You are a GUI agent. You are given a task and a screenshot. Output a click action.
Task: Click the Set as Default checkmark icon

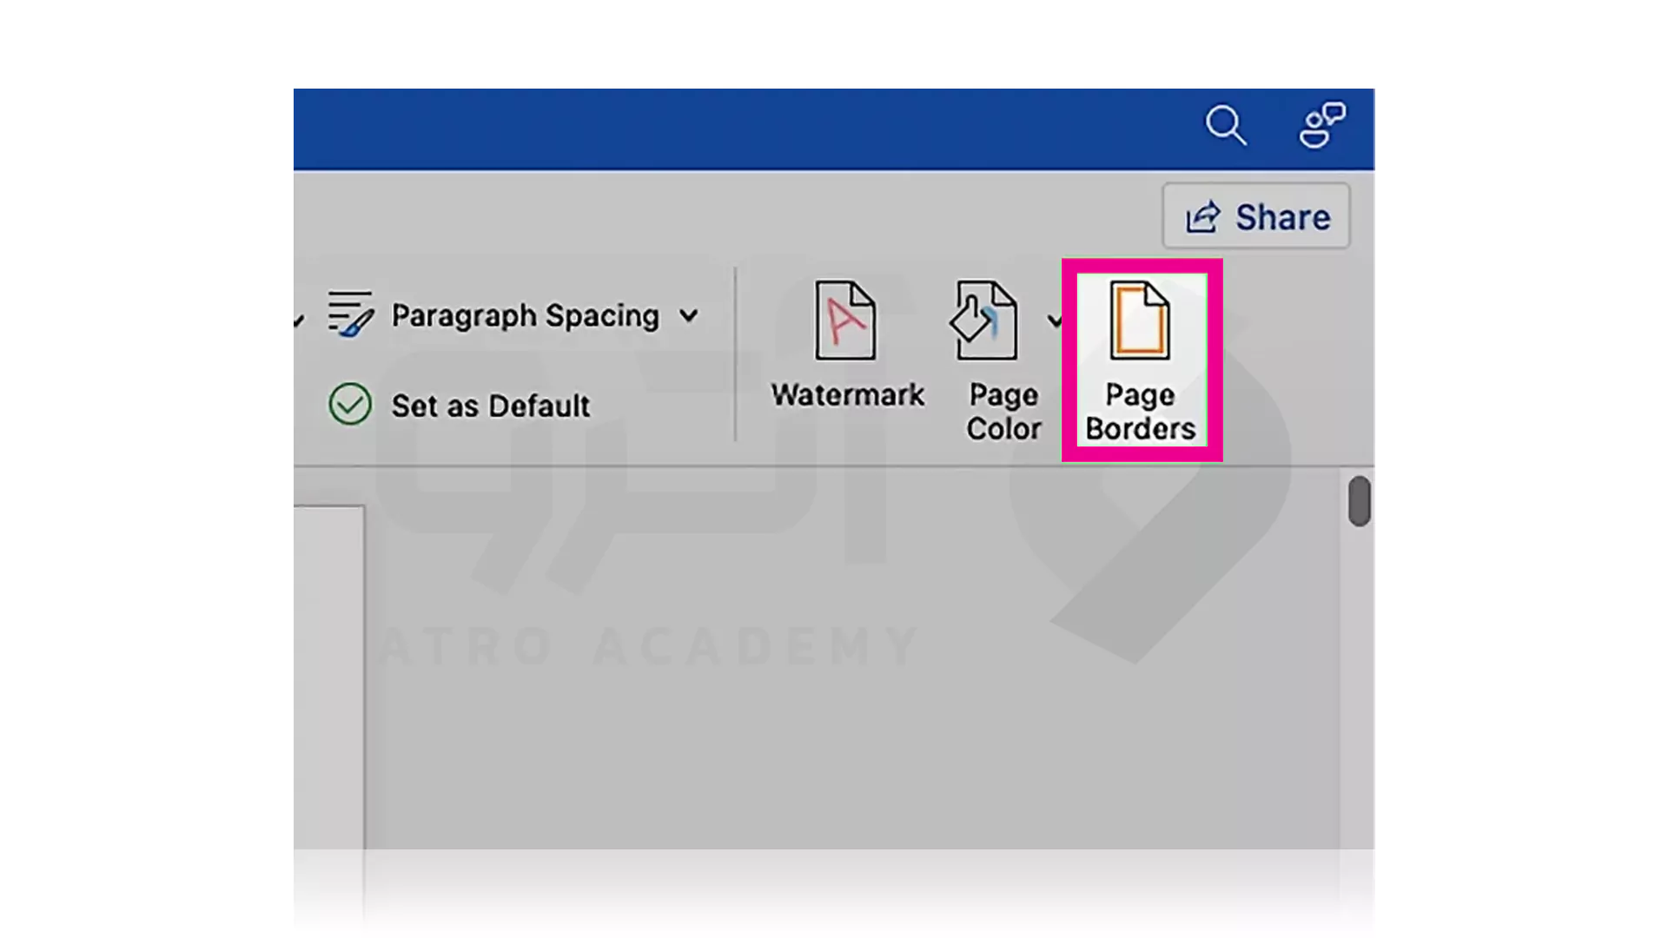[x=351, y=406]
